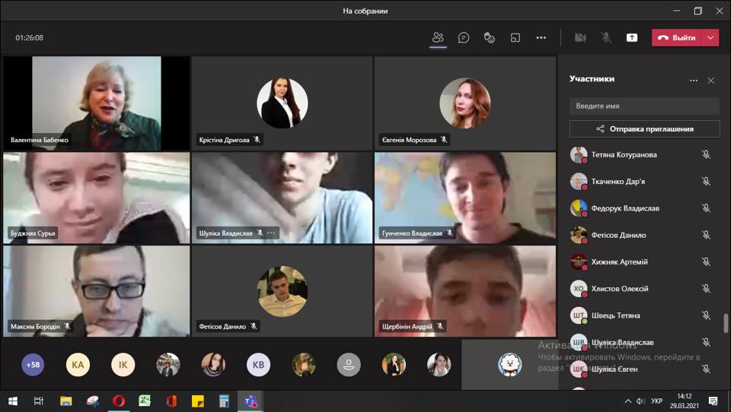The height and width of the screenshot is (412, 731).
Task: Toggle the microphone mute button
Action: coord(606,38)
